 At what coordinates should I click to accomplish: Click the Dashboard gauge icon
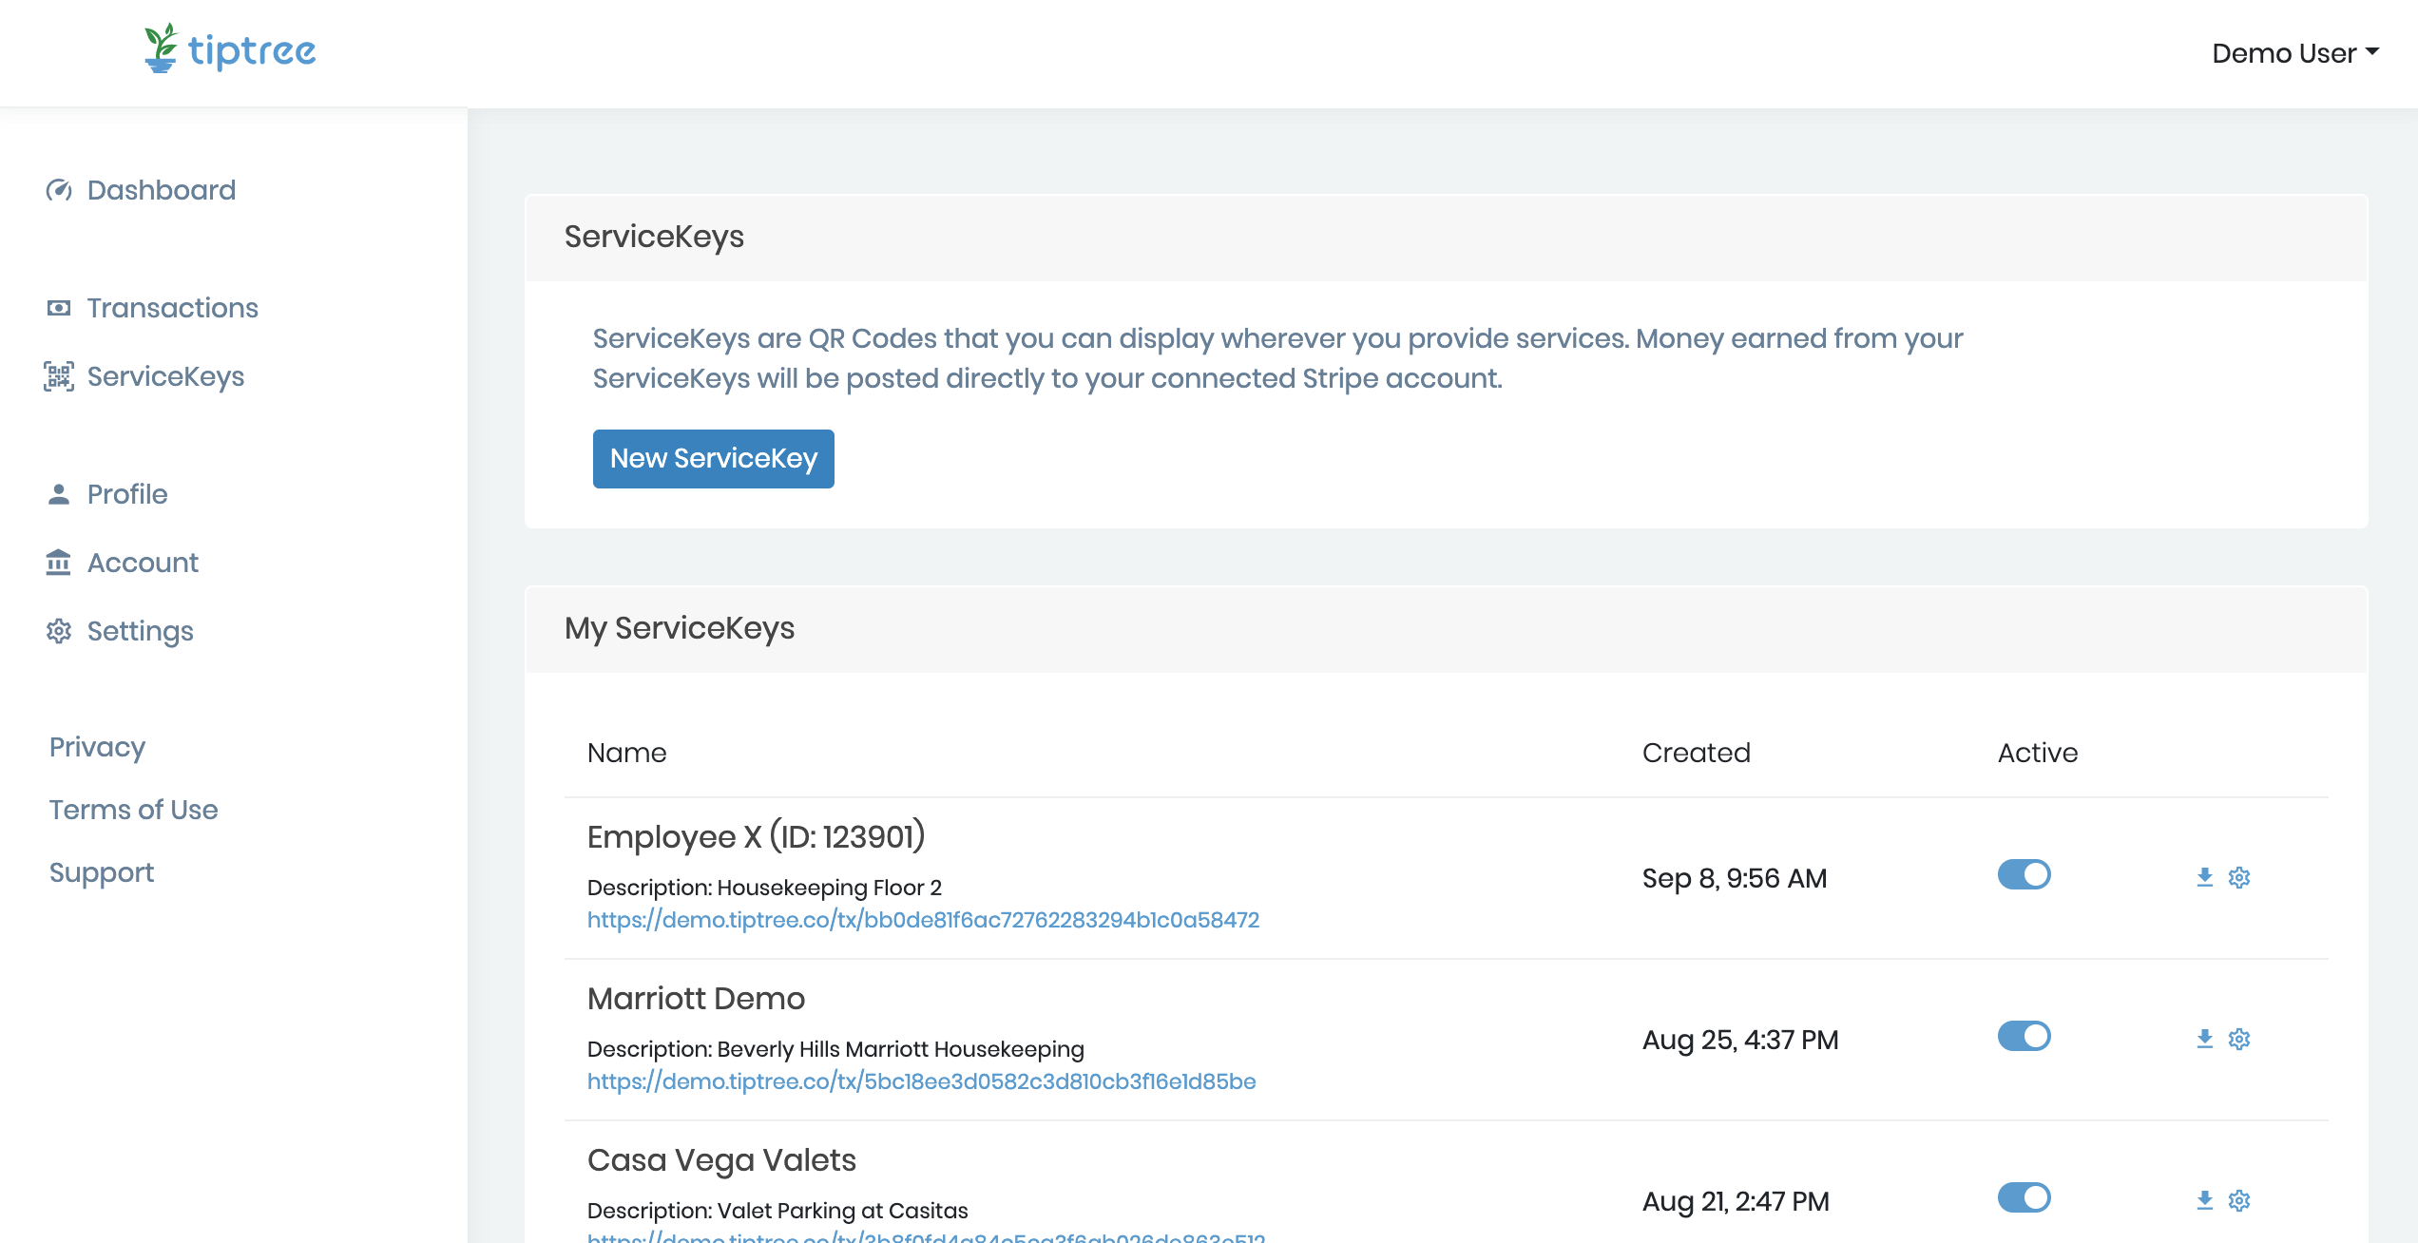(59, 190)
